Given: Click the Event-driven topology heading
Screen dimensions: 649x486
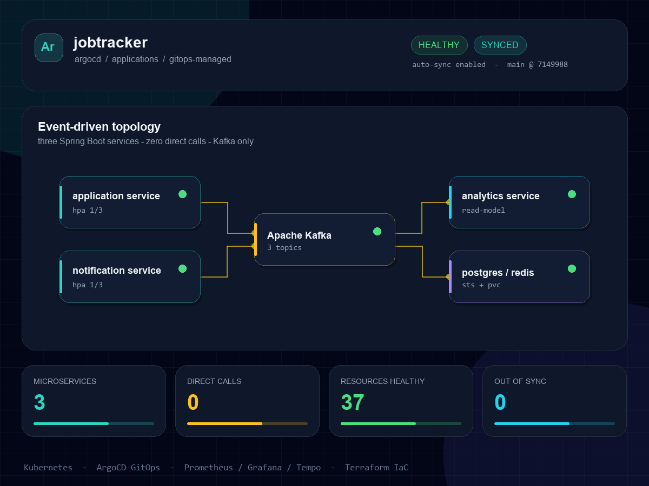Looking at the screenshot, I should pos(99,126).
